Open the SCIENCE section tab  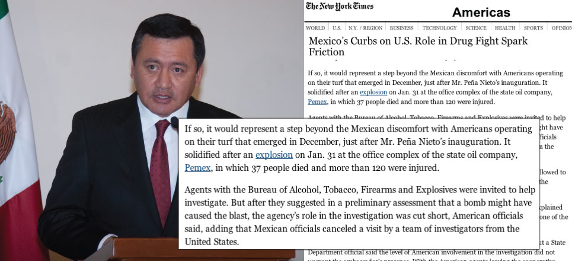[x=476, y=28]
